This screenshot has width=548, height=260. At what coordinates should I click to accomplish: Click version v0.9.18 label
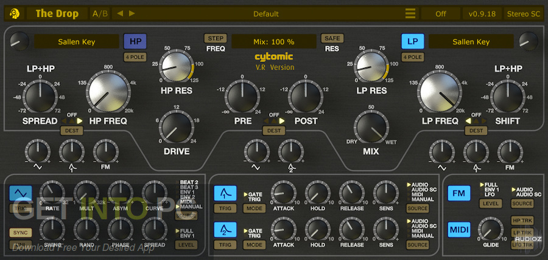(x=482, y=14)
